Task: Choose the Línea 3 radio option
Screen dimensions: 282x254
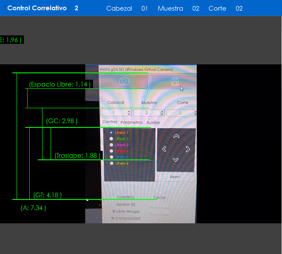Action: pos(111,145)
